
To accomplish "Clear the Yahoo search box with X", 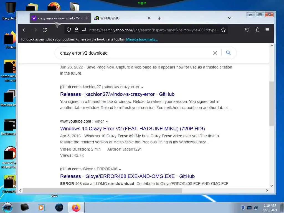I will coord(215,53).
